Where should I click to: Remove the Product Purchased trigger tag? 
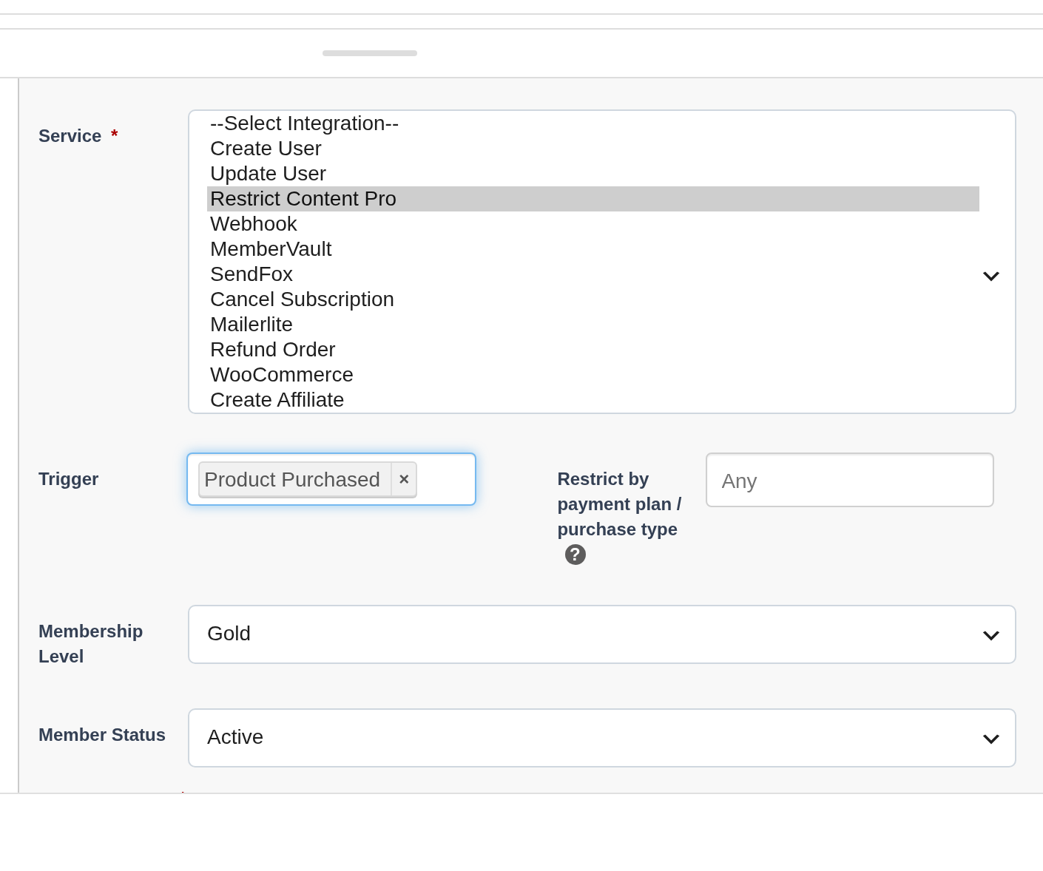pyautogui.click(x=404, y=479)
